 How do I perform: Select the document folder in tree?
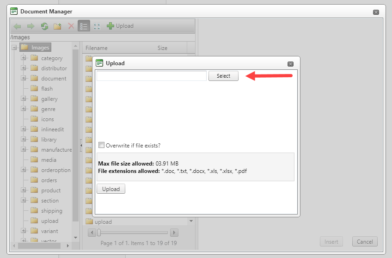(49, 79)
